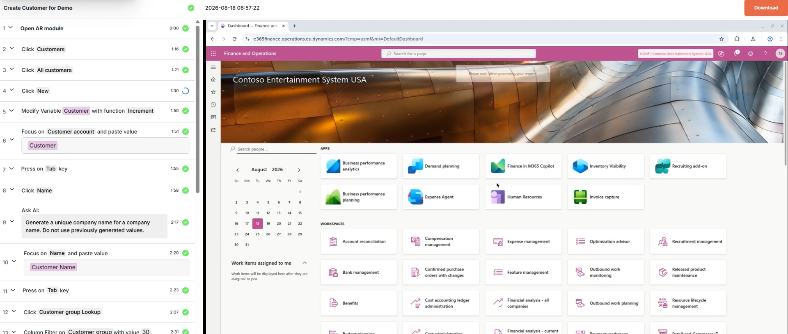Open Favorites star in left sidebar
Image resolution: width=788 pixels, height=334 pixels.
click(213, 92)
